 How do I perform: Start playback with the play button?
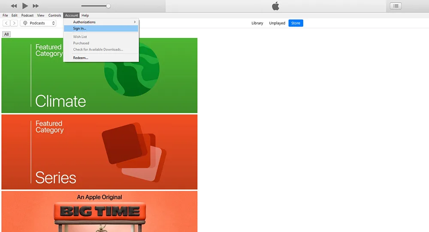pos(25,6)
